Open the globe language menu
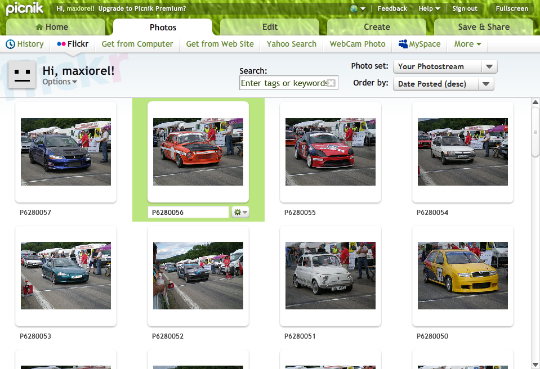 click(358, 8)
